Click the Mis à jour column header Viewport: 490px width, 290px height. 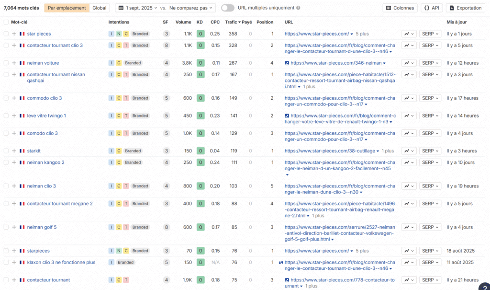[457, 22]
